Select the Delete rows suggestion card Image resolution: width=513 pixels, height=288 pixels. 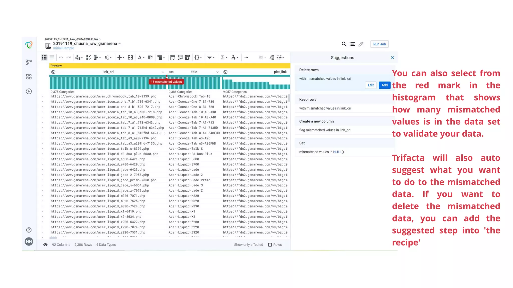pos(345,78)
